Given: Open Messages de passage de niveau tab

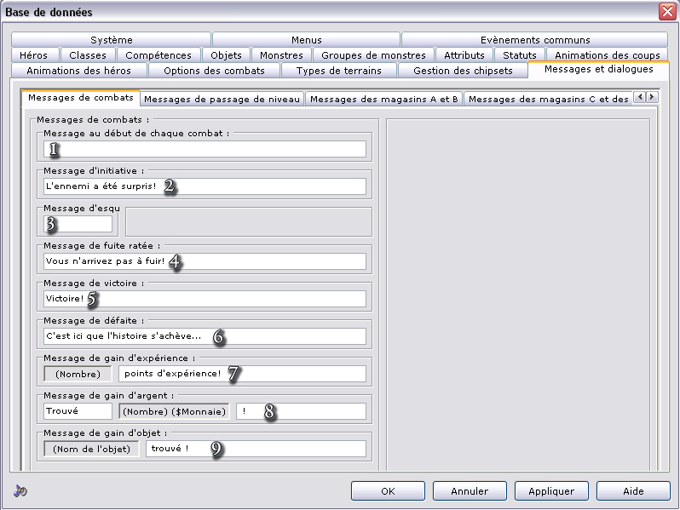Looking at the screenshot, I should coord(222,99).
